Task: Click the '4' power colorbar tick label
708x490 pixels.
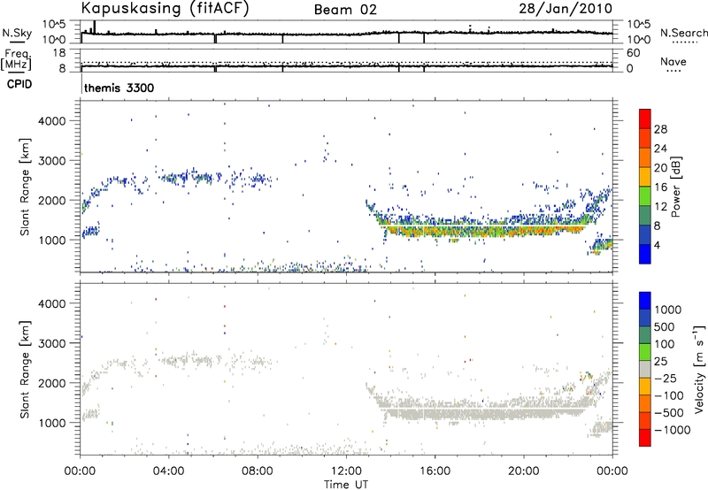Action: [658, 245]
